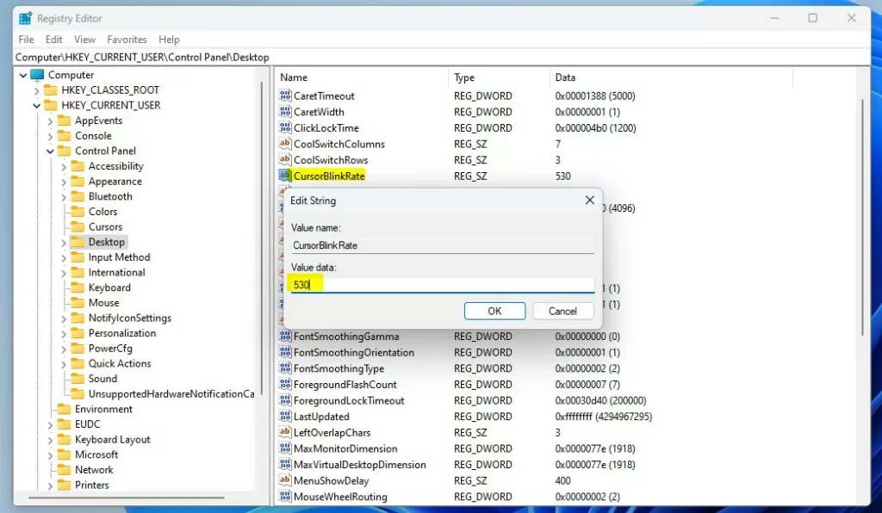This screenshot has height=513, width=882.
Task: Expand the HKEY_CLASSES_ROOT hive
Action: click(36, 90)
